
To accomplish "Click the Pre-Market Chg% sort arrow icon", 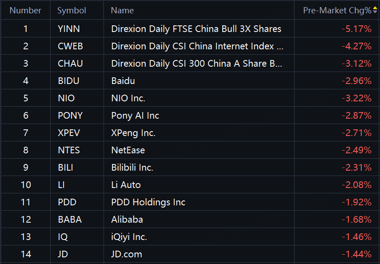I will (x=375, y=10).
